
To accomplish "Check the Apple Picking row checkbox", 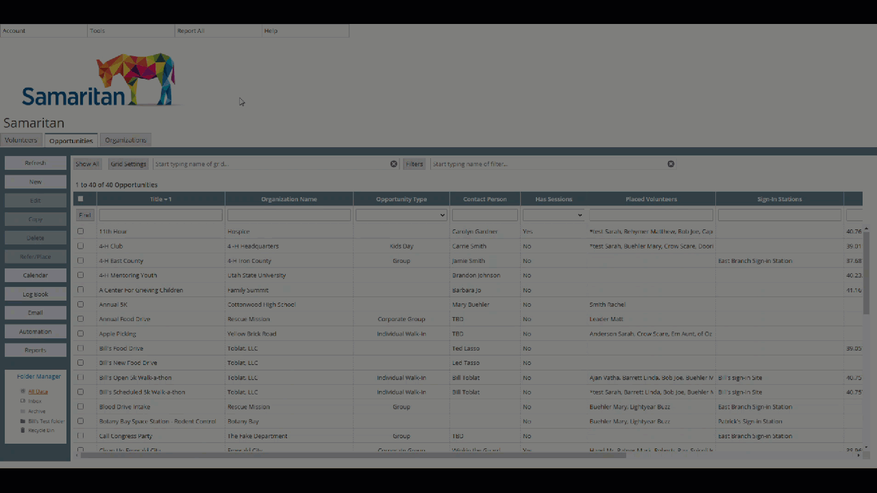I will tap(81, 333).
